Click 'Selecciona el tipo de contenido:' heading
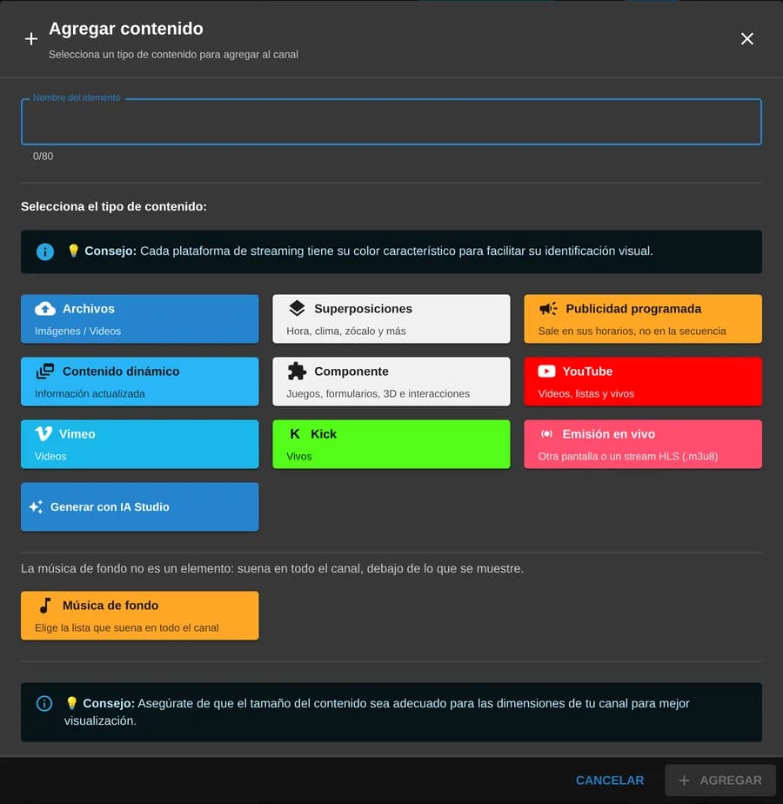Image resolution: width=783 pixels, height=804 pixels. click(114, 206)
